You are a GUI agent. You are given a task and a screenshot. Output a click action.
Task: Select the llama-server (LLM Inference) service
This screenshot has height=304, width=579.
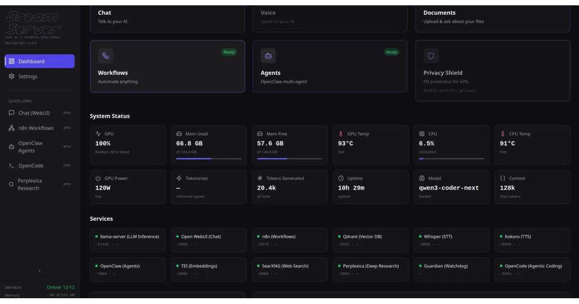click(x=127, y=240)
